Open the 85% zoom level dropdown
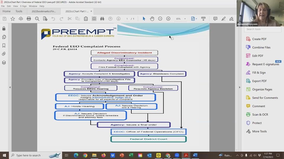The height and width of the screenshot is (159, 284). click(x=185, y=19)
